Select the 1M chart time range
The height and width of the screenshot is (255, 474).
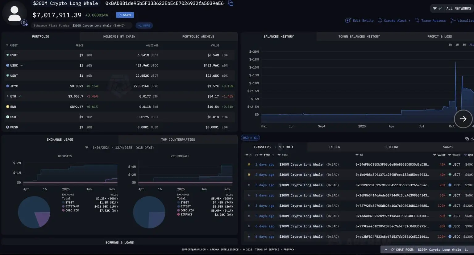click(457, 45)
